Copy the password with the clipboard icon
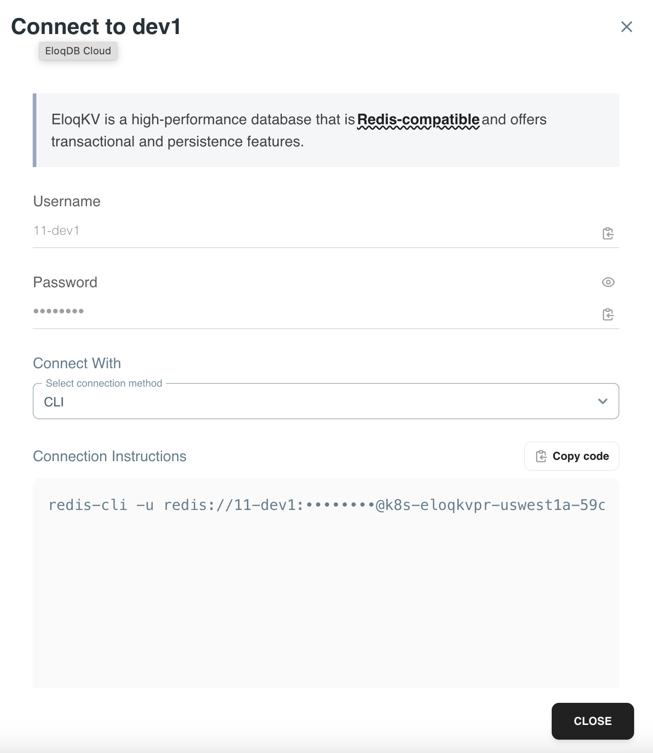Image resolution: width=653 pixels, height=753 pixels. click(x=608, y=314)
